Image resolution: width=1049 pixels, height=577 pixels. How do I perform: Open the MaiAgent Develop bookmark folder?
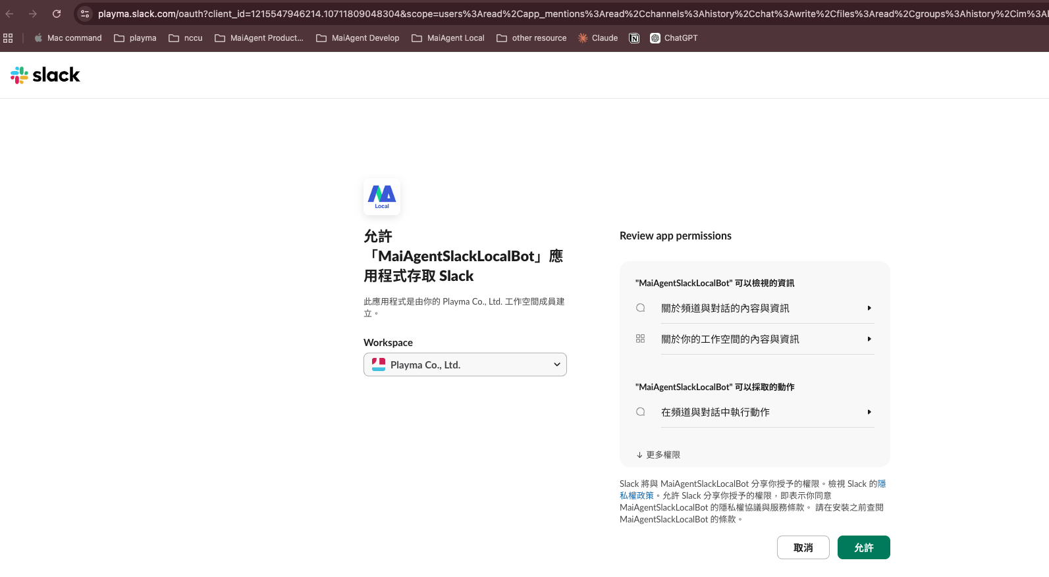358,38
